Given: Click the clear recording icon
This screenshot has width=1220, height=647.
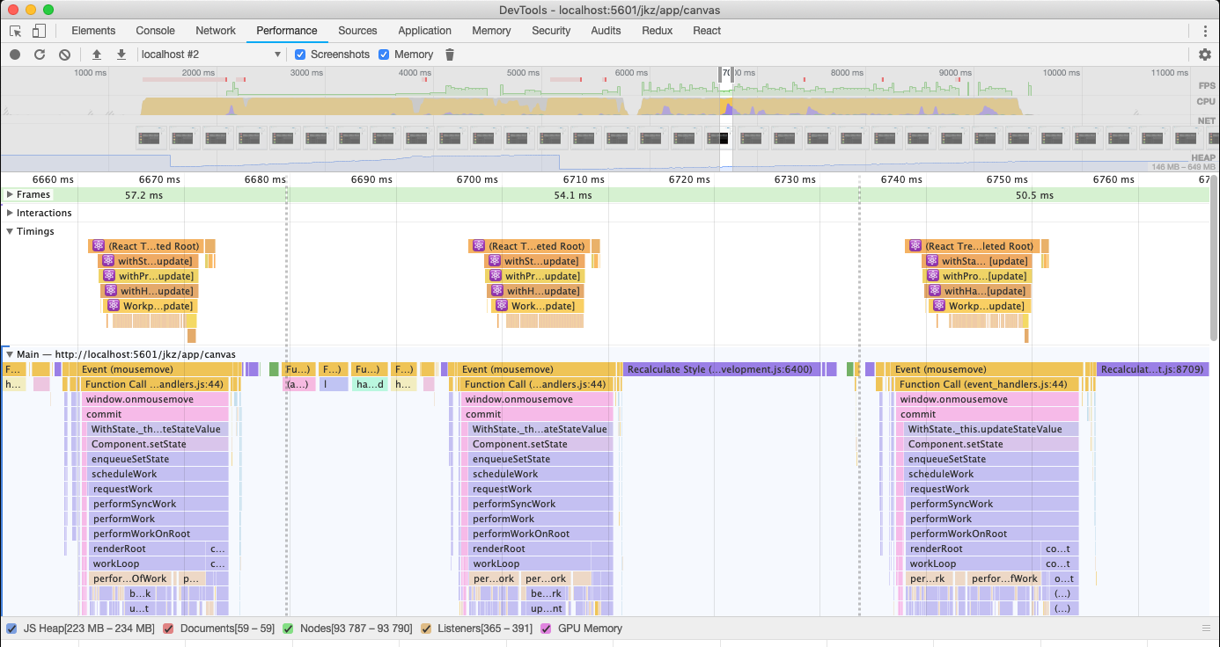Looking at the screenshot, I should click(x=64, y=55).
